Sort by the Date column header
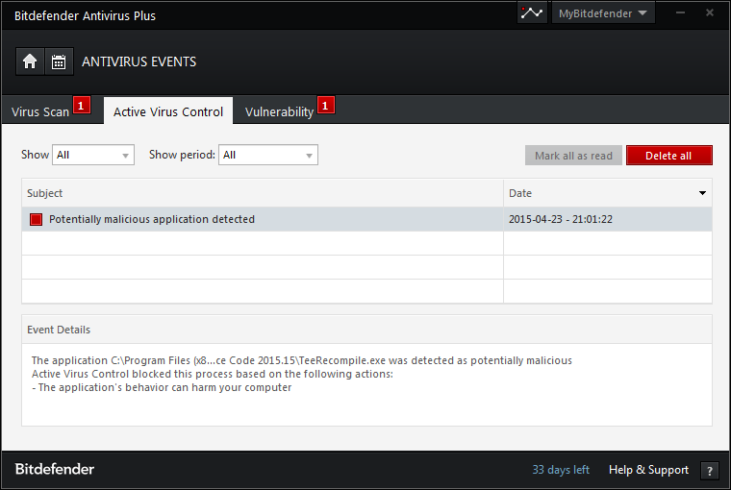Viewport: 731px width, 490px height. (x=608, y=193)
